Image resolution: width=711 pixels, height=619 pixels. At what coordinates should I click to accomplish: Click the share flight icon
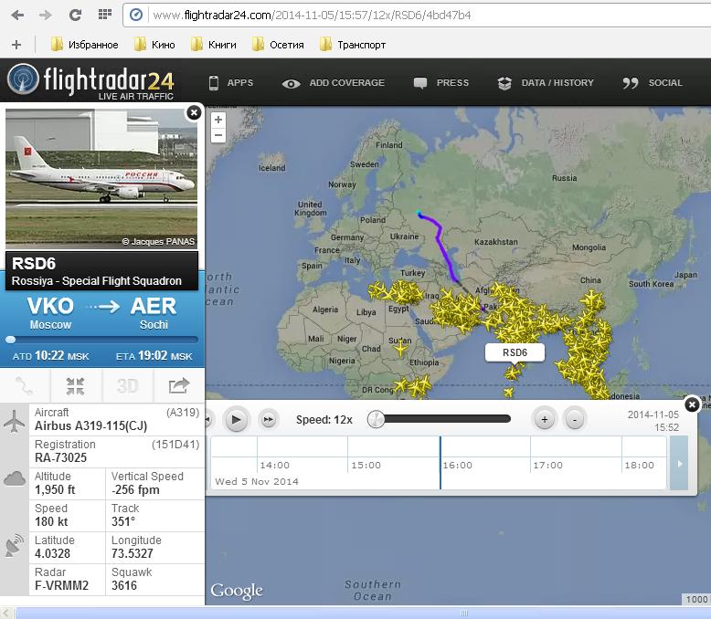coord(178,386)
